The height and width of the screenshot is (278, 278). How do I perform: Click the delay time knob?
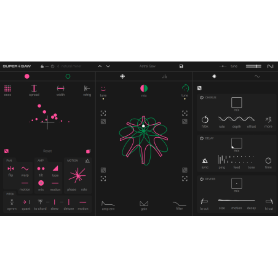click(x=268, y=161)
